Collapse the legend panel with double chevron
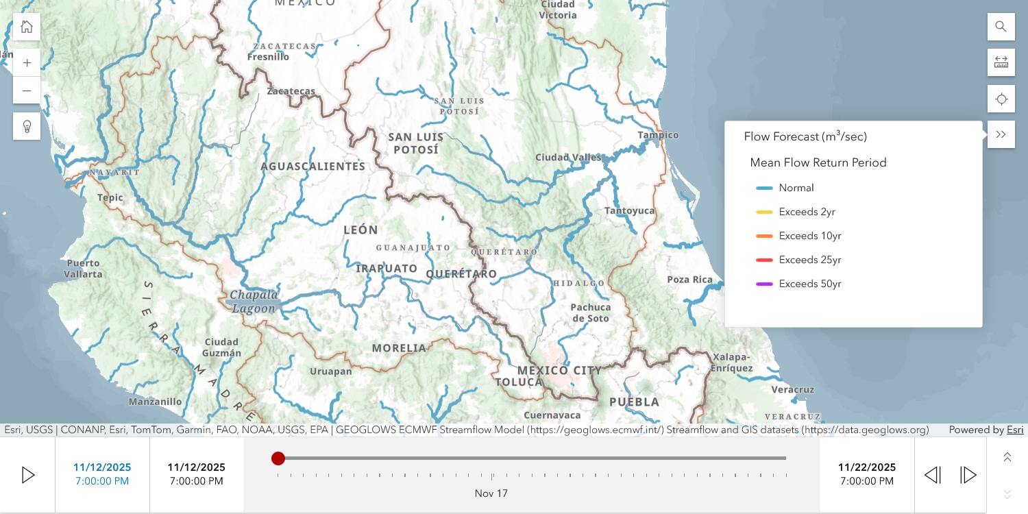The height and width of the screenshot is (514, 1028). point(1001,134)
